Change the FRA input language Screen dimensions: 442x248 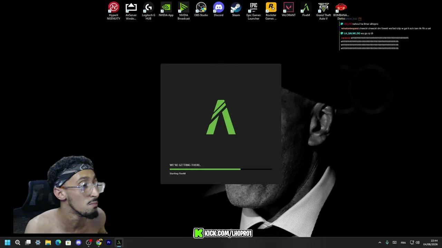coord(403,242)
